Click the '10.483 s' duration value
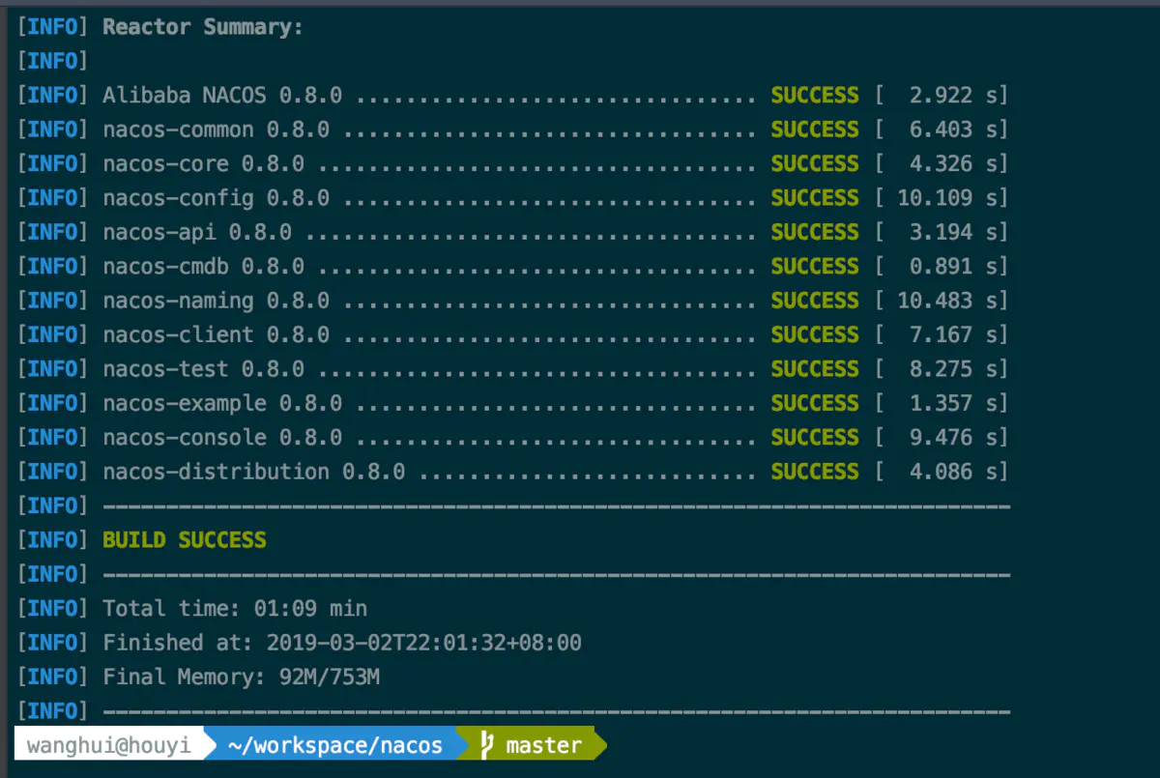 [x=946, y=301]
